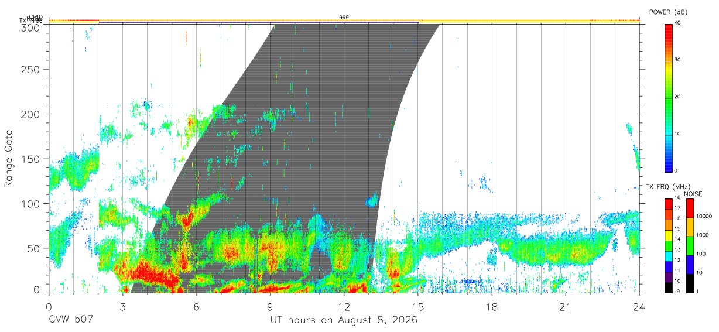Select the 11 tick of TX FRQ legend
This screenshot has width=719, height=332.
point(678,271)
